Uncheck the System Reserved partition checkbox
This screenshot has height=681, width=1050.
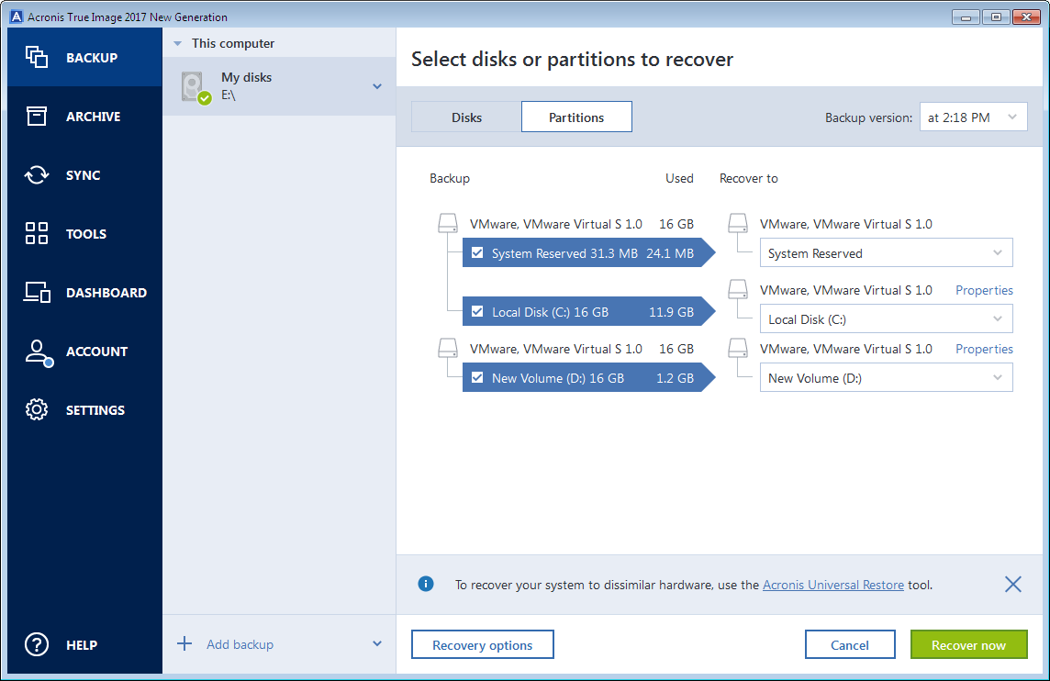(477, 253)
